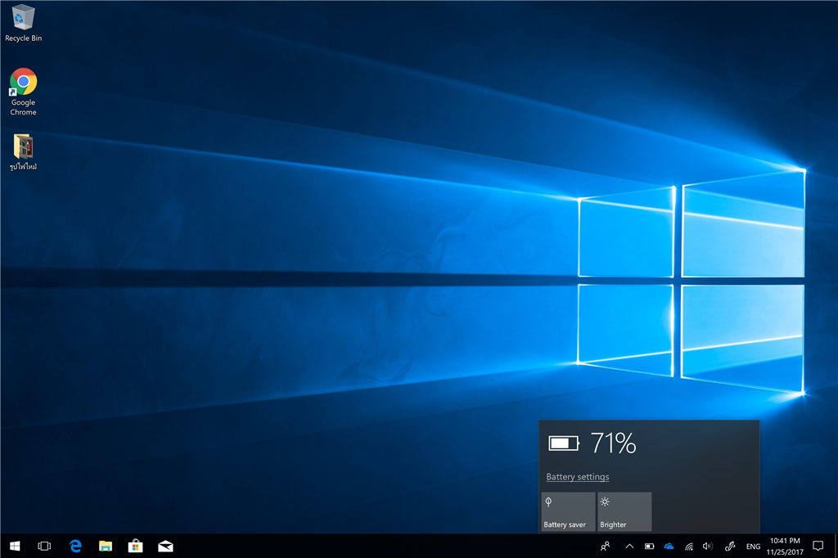Viewport: 838px width, 558px height.
Task: Switch input language via ENG indicator
Action: coord(753,547)
